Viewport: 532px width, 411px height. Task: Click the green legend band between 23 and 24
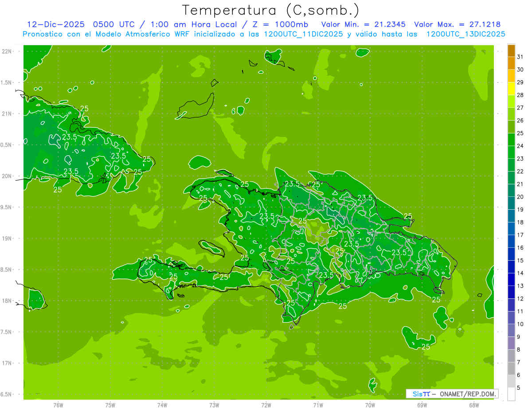coord(511,153)
